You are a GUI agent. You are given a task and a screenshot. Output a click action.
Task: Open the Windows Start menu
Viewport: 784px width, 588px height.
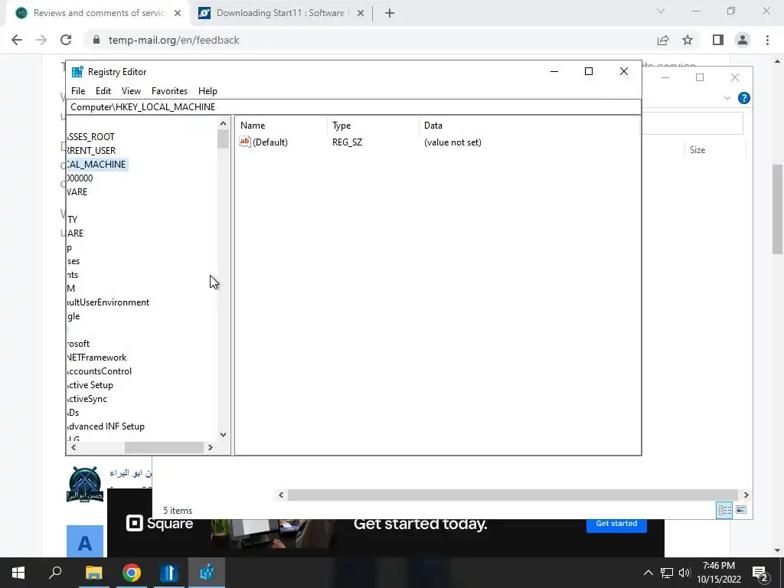[18, 573]
